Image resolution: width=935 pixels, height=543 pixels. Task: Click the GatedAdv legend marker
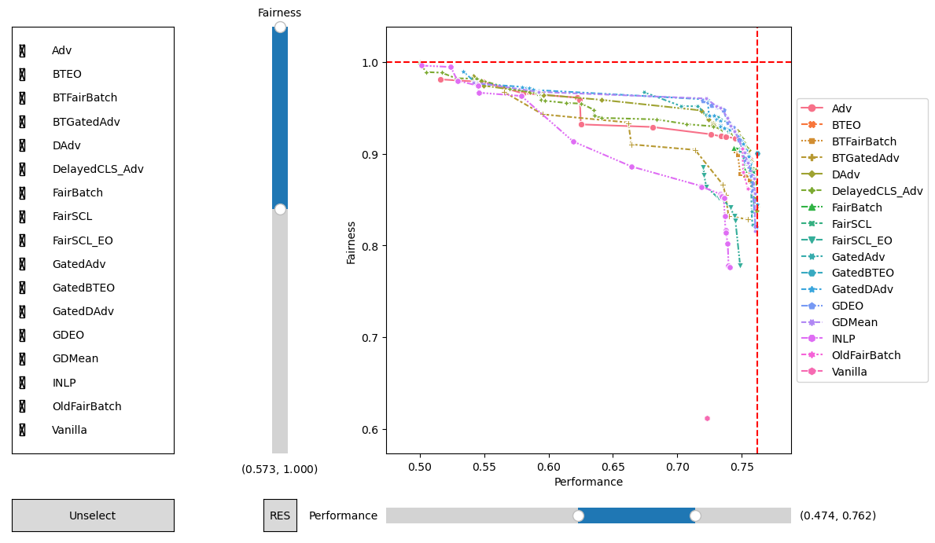[x=812, y=257]
